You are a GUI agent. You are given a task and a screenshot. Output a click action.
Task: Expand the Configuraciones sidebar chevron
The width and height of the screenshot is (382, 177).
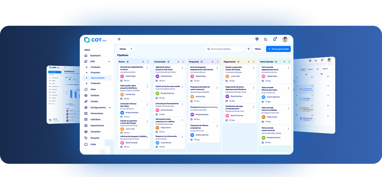click(110, 108)
